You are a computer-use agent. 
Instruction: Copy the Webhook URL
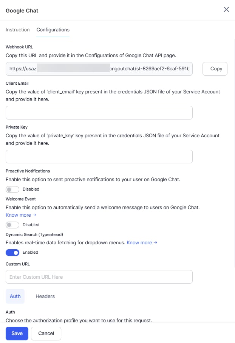click(x=215, y=69)
